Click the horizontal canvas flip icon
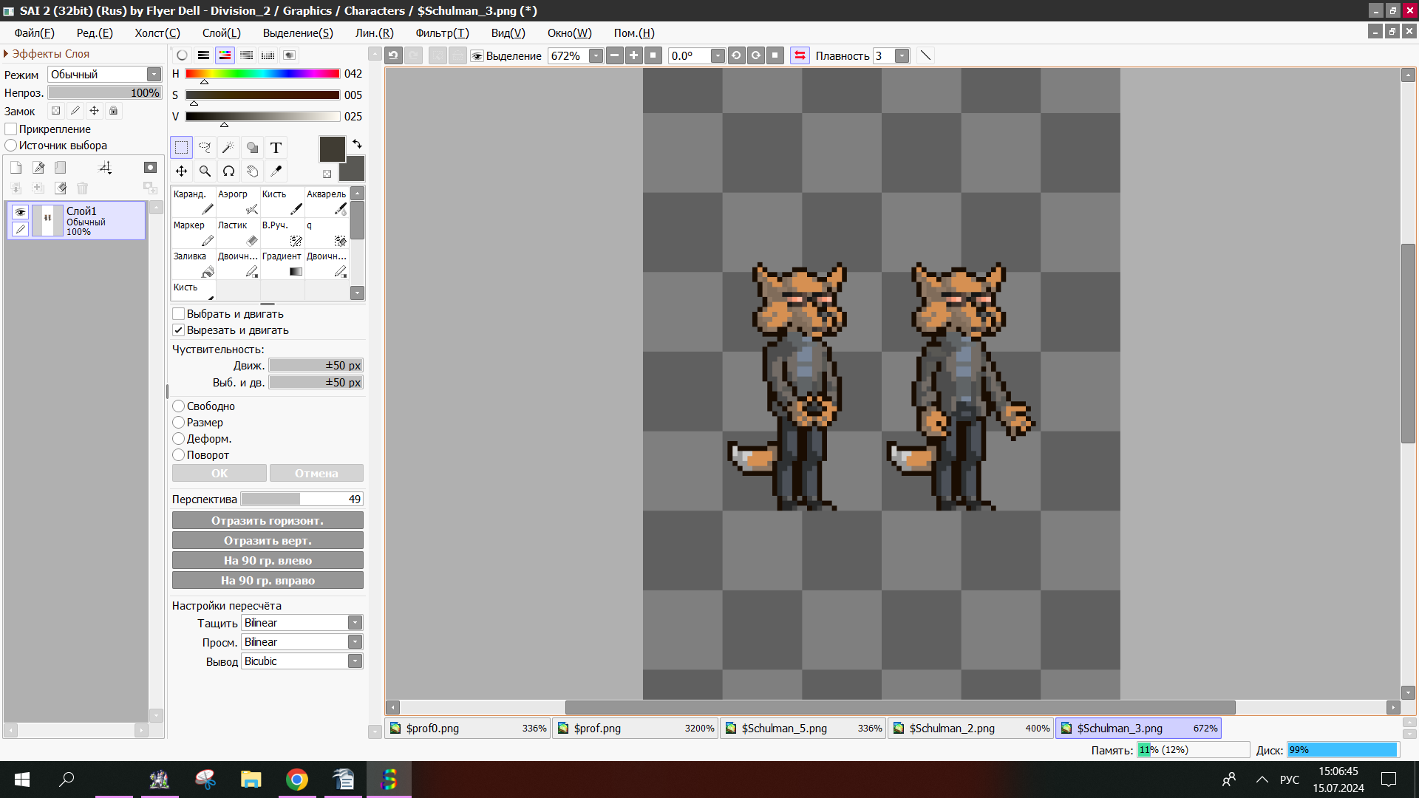 (x=800, y=55)
